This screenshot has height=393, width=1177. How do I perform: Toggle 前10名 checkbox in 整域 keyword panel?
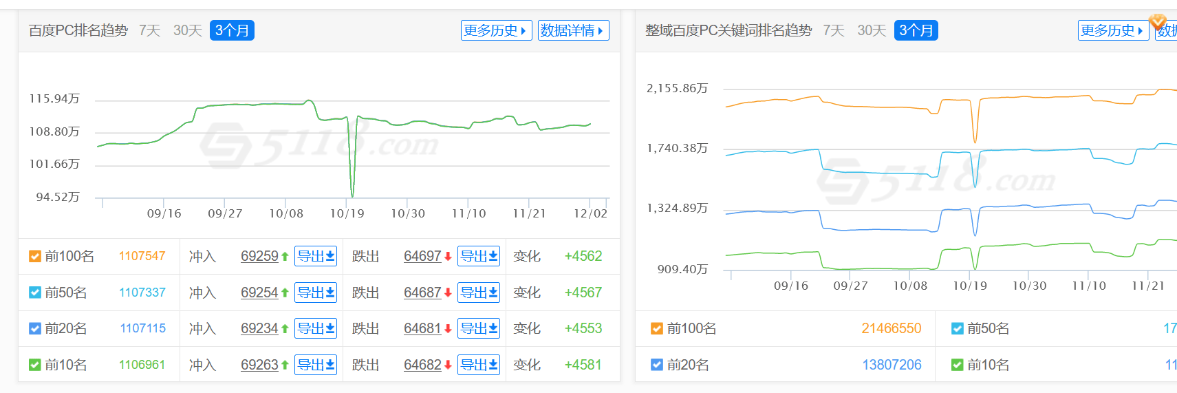tap(958, 365)
